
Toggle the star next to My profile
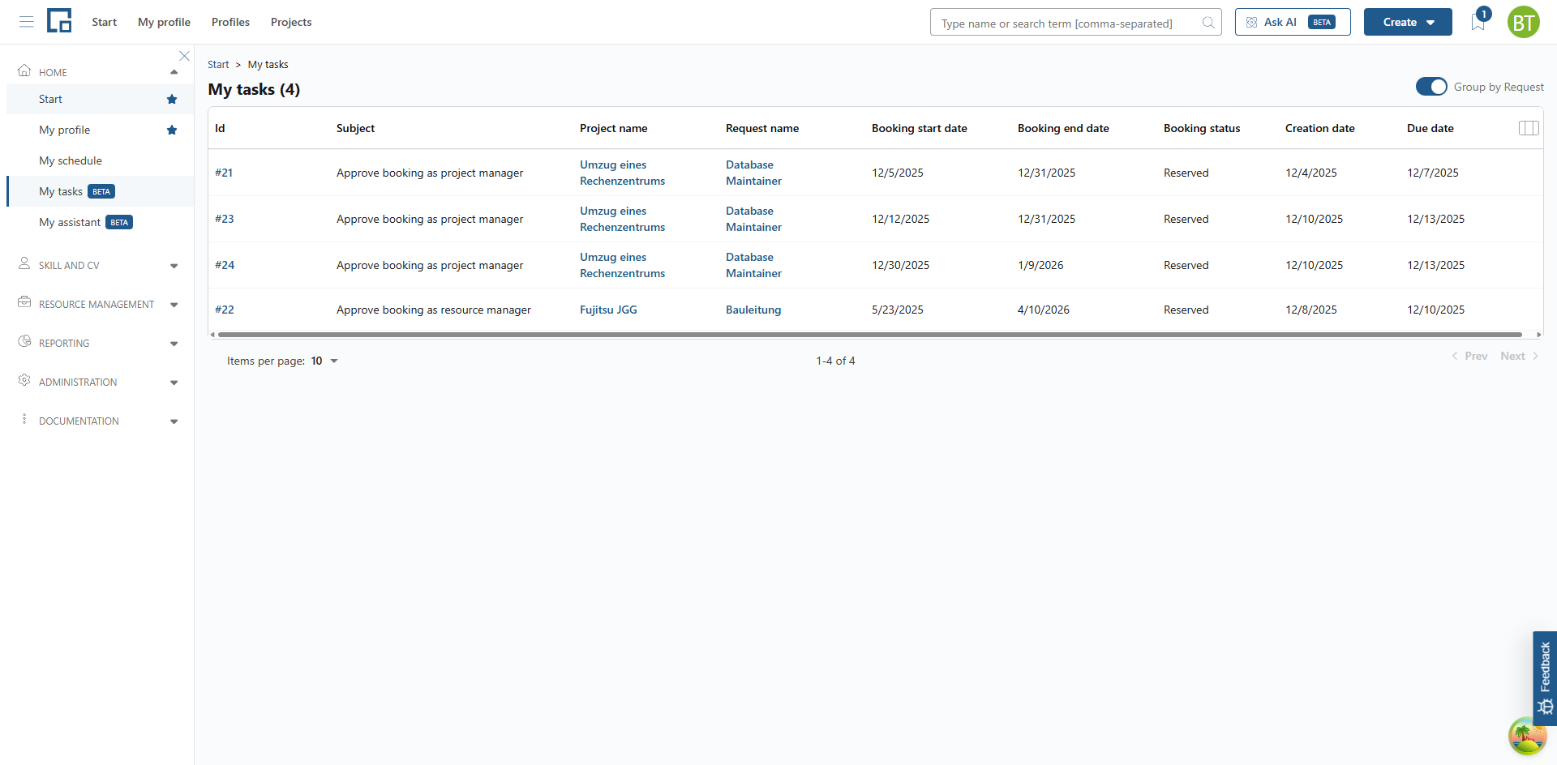click(172, 130)
